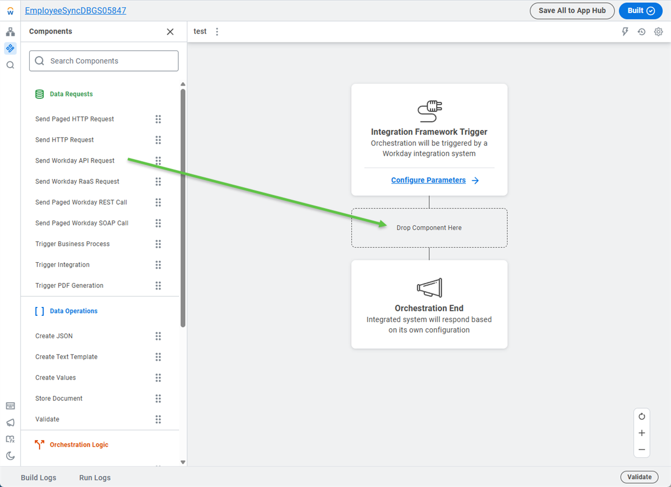The width and height of the screenshot is (671, 487).
Task: Grab the Send Paged HTTP Request handle
Action: pos(158,119)
